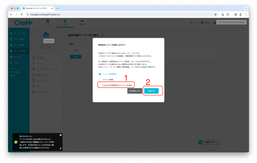
Task: Open この画面のサポート
Action: (x=209, y=142)
